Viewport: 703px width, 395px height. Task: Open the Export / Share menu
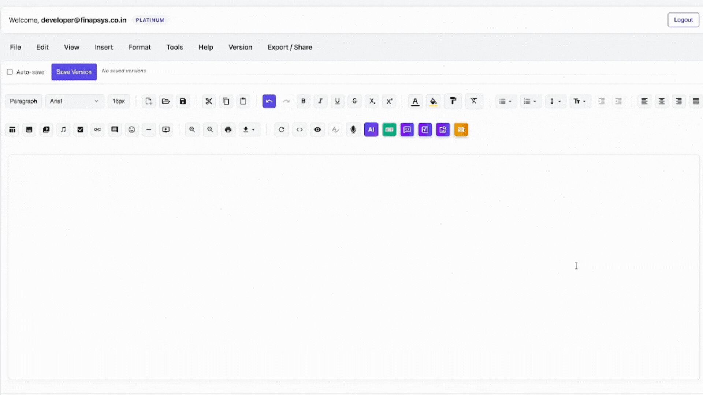tap(290, 47)
